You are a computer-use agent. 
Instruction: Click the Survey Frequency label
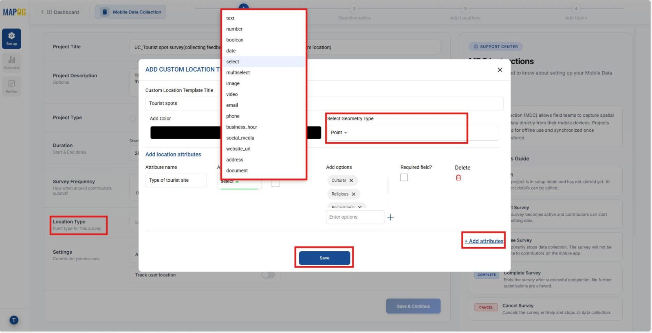click(74, 182)
